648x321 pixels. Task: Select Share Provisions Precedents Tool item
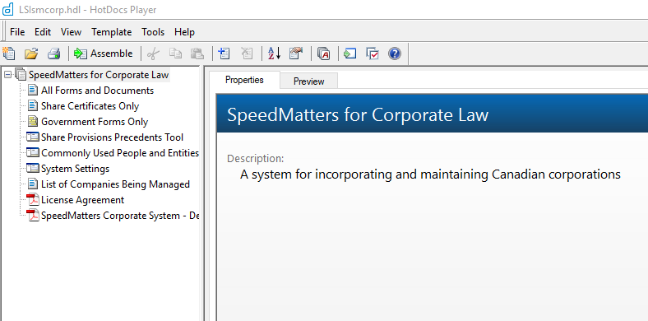[112, 137]
